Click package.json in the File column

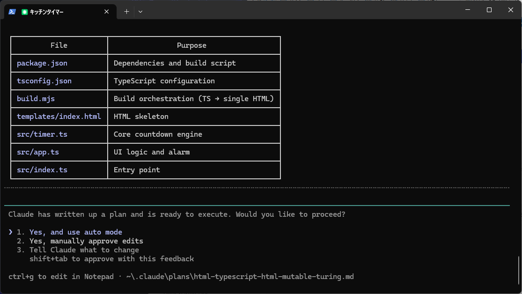tap(42, 63)
